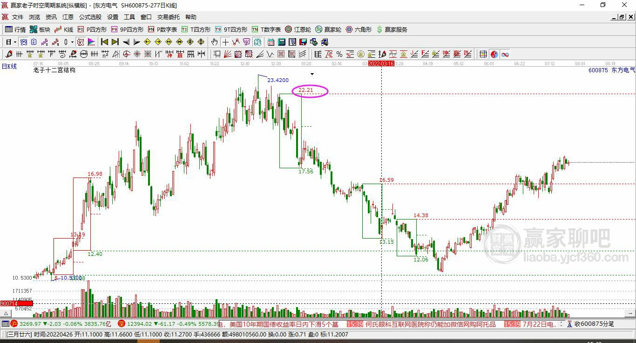Click the 16.98 high price label
Viewport: 636px width, 343px height.
pos(95,174)
